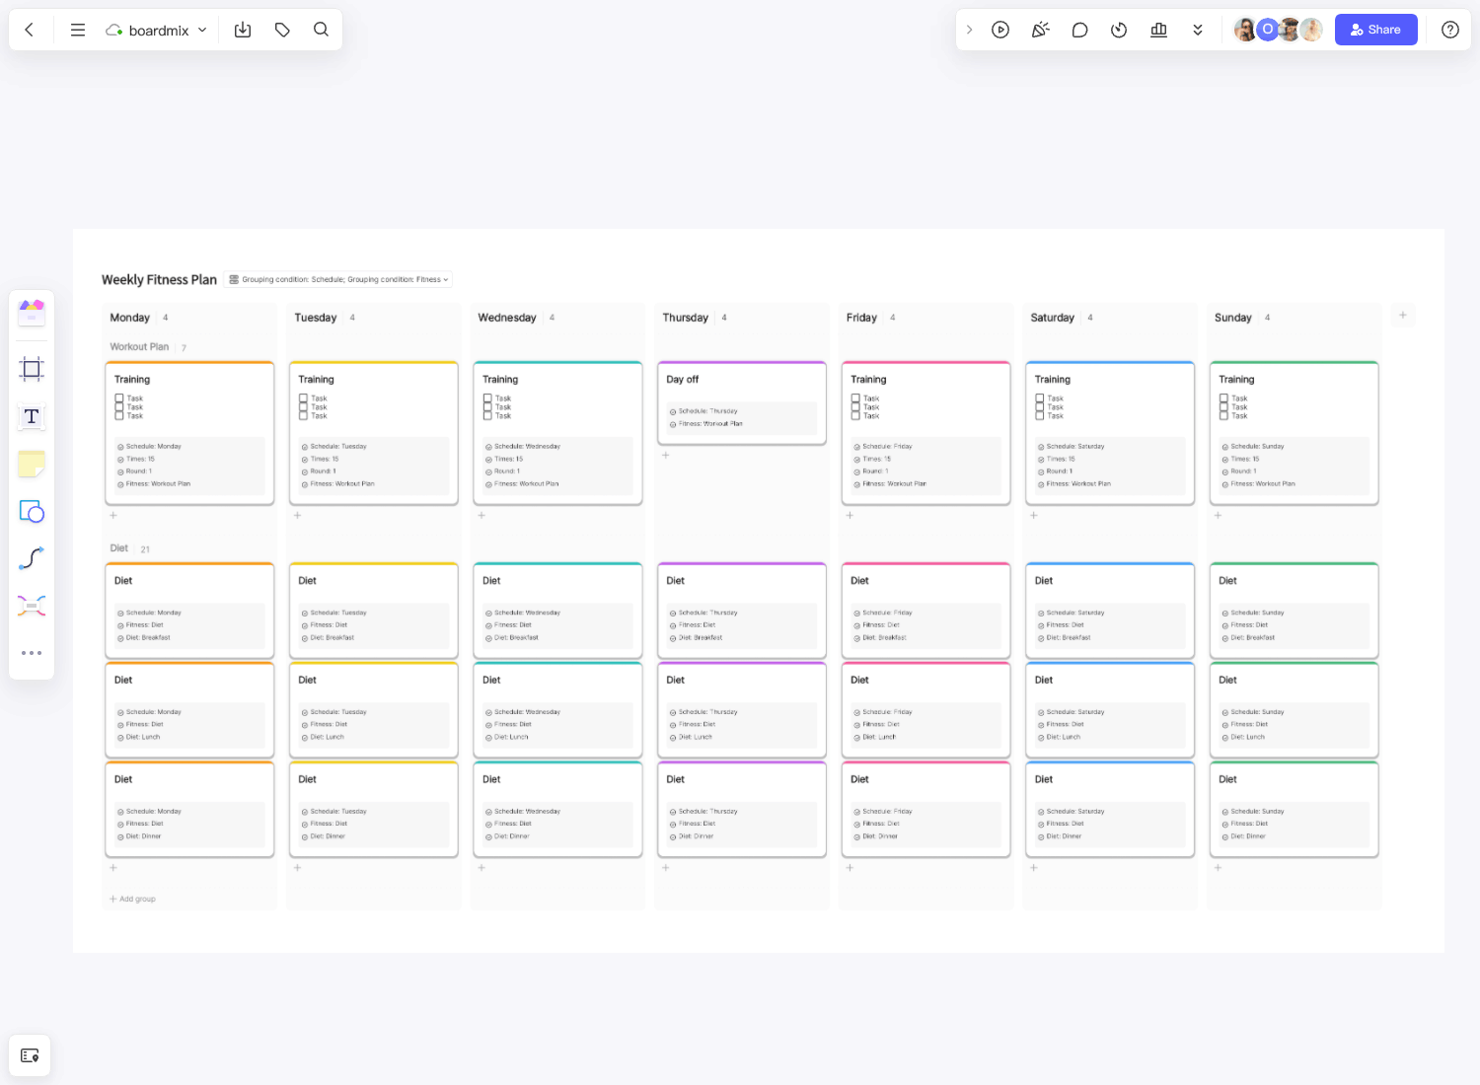Click the Share button
Screen dimensions: 1480x1085
1375,30
